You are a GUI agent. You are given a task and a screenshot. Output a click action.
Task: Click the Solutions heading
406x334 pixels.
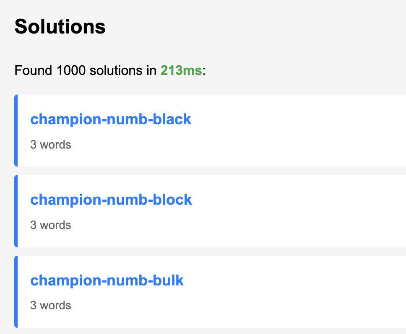[60, 26]
